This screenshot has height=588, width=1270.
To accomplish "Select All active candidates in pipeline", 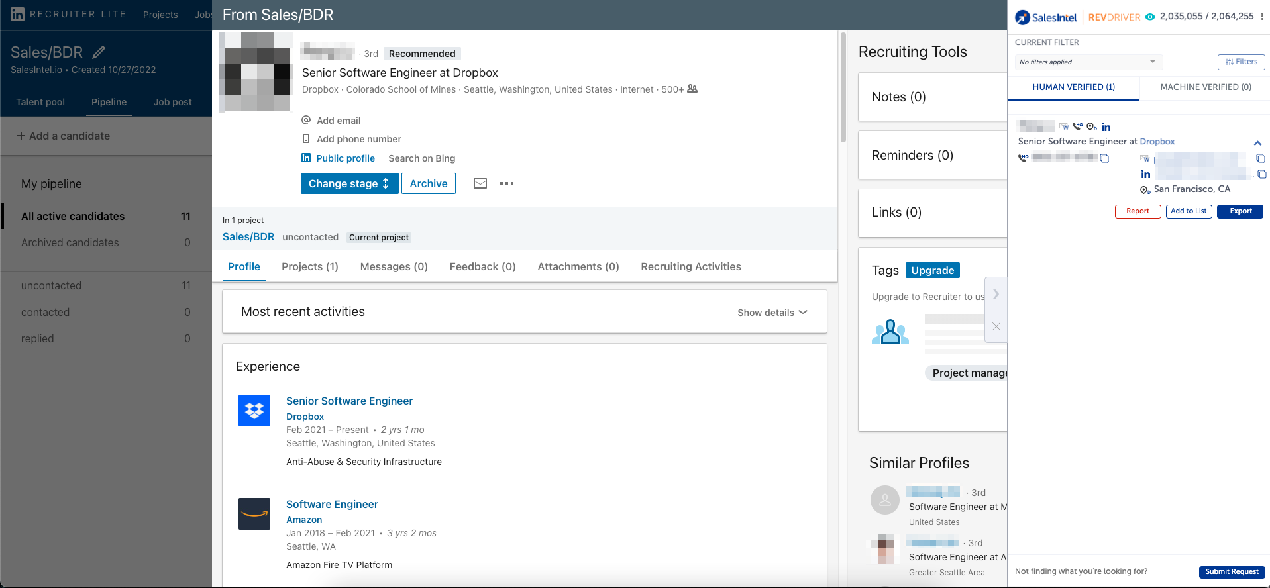I will coord(106,216).
